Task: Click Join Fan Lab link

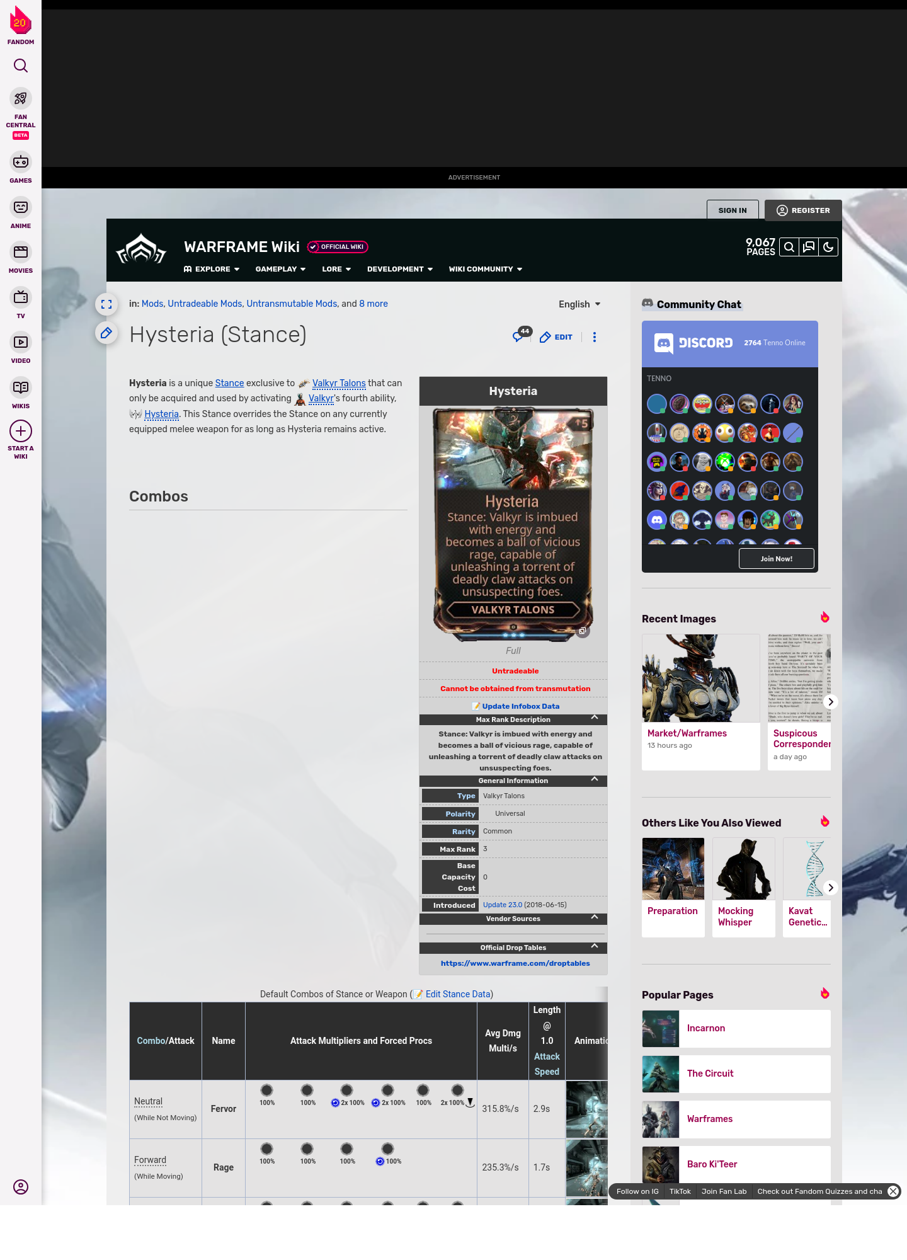Action: point(724,1191)
